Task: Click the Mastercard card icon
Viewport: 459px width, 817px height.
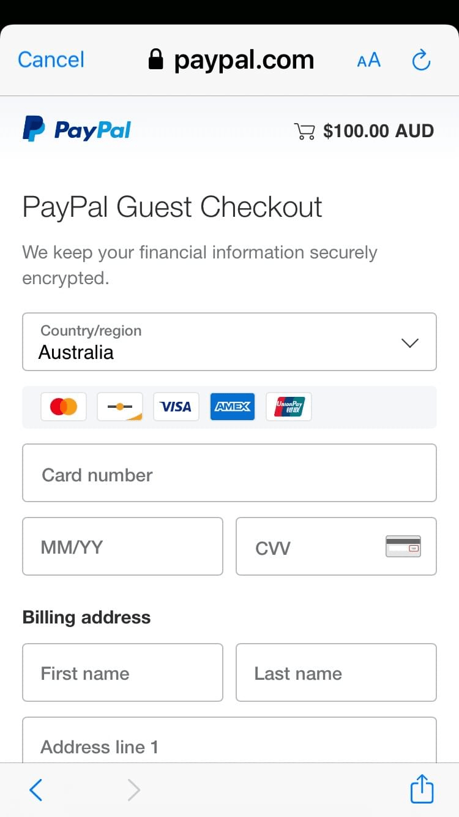Action: point(64,407)
